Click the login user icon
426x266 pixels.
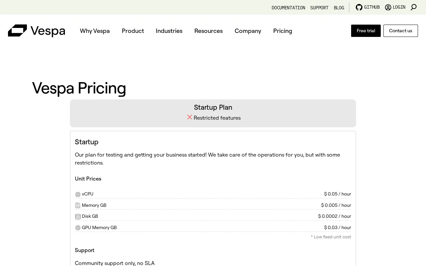388,7
